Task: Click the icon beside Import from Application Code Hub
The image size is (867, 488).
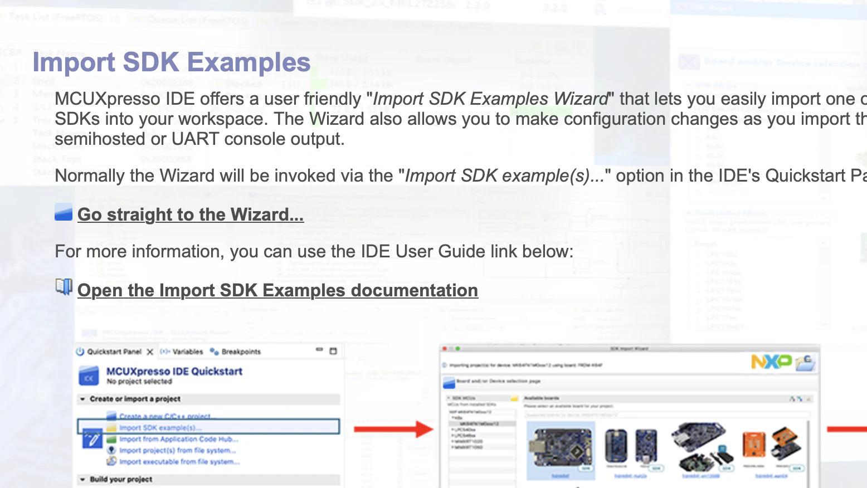Action: pyautogui.click(x=111, y=439)
